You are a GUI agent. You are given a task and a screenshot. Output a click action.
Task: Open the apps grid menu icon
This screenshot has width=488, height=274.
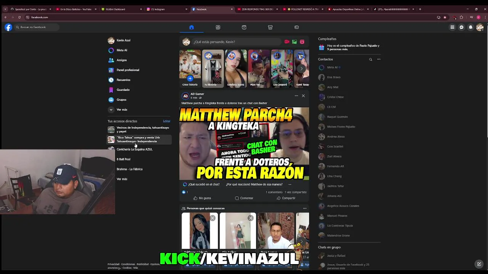[x=452, y=27]
